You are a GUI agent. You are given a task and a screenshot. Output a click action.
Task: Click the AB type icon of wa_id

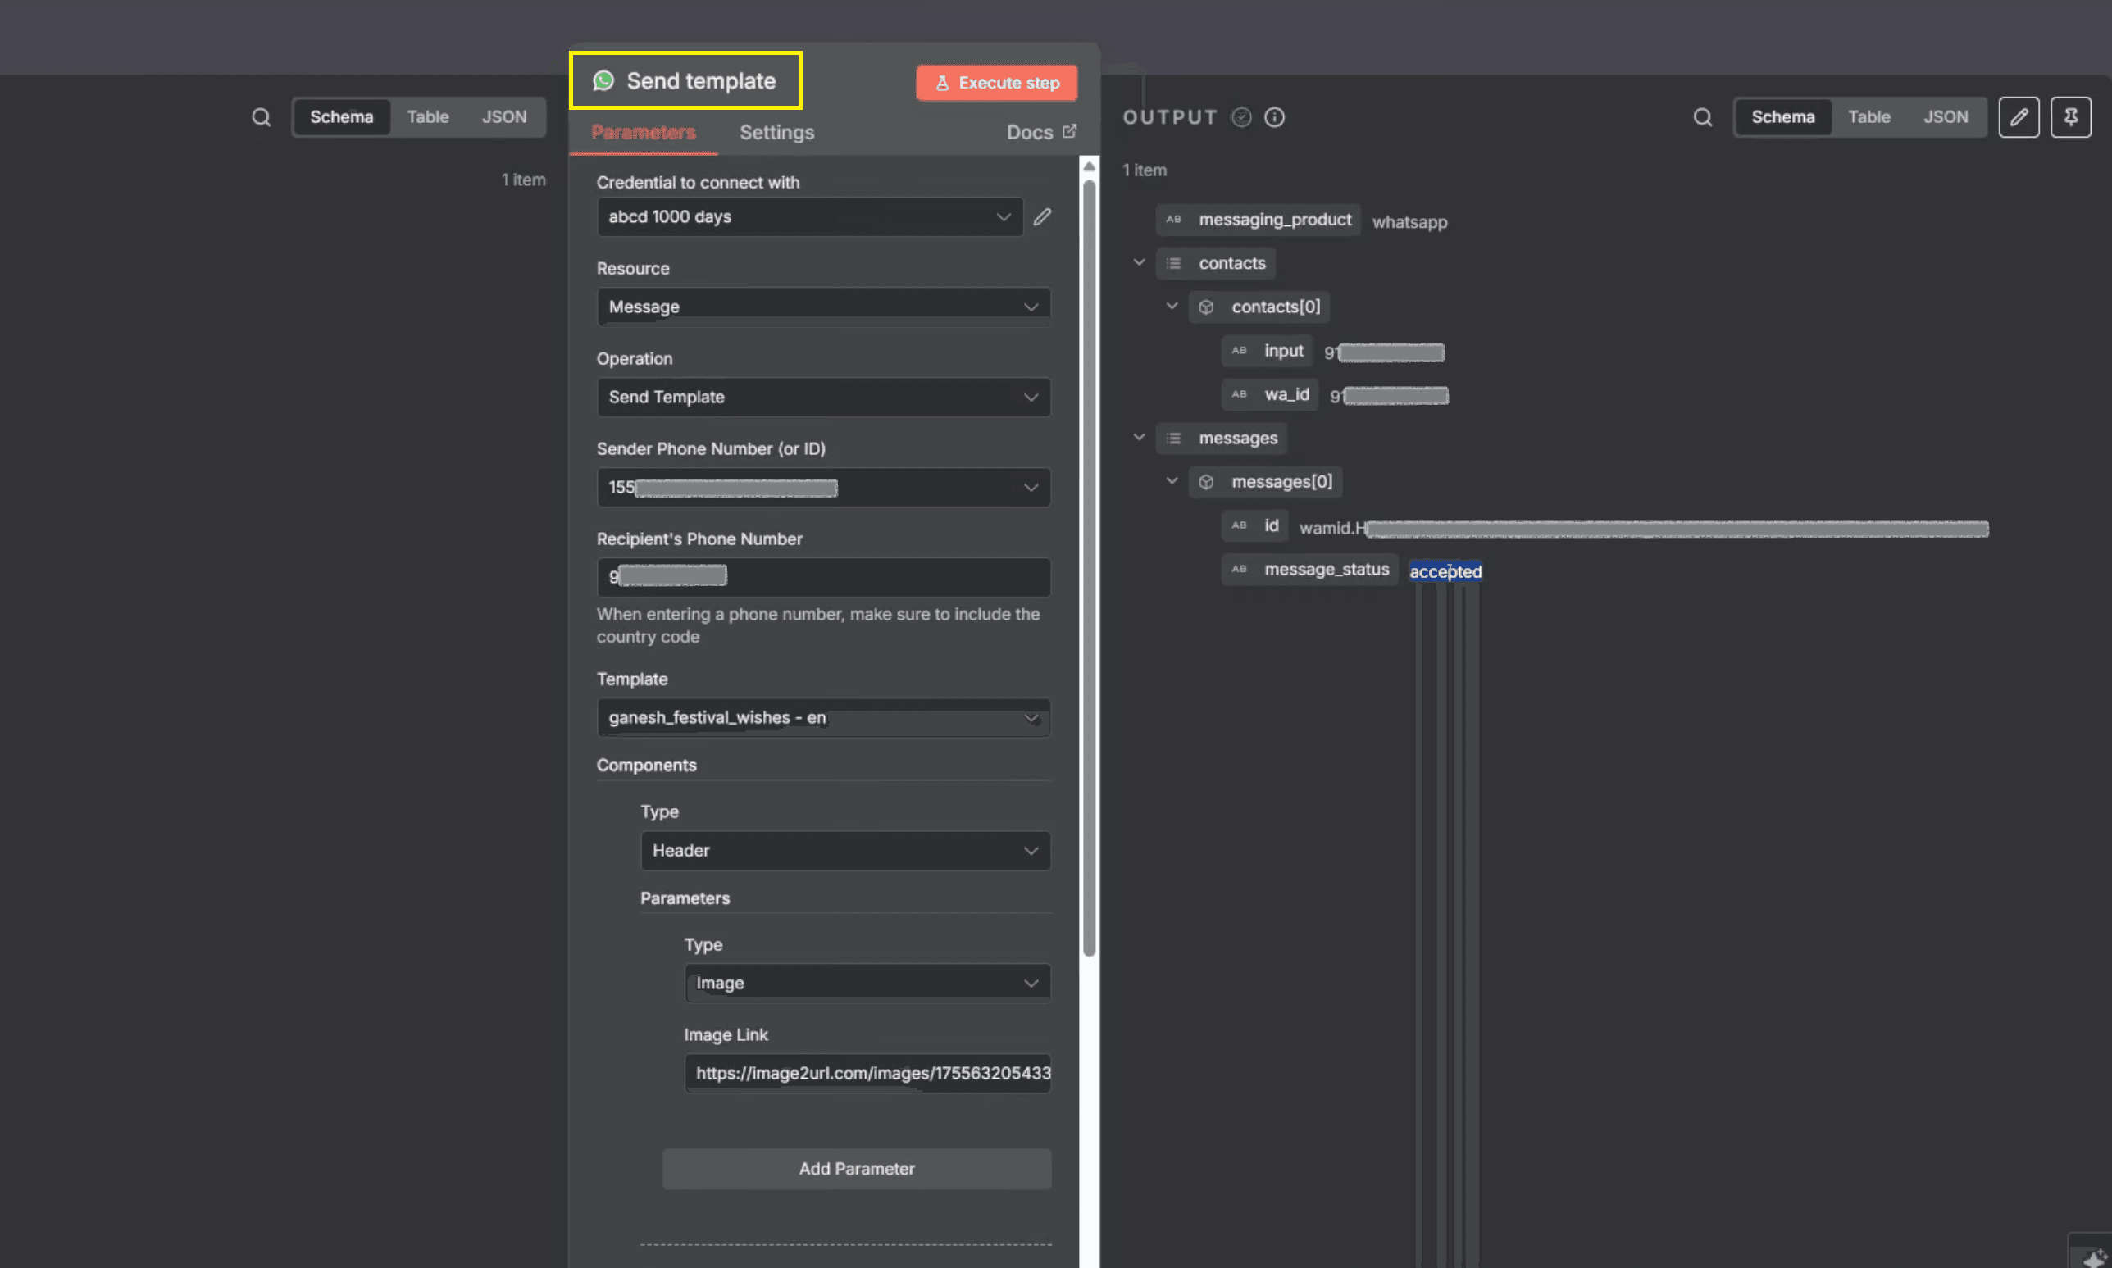1240,394
